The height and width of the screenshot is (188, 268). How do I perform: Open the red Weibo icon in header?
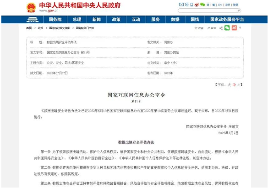coord(197,5)
